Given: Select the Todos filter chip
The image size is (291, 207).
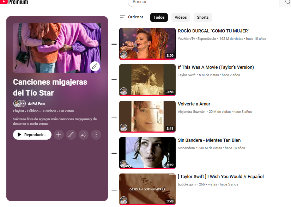Looking at the screenshot, I should click(x=159, y=17).
